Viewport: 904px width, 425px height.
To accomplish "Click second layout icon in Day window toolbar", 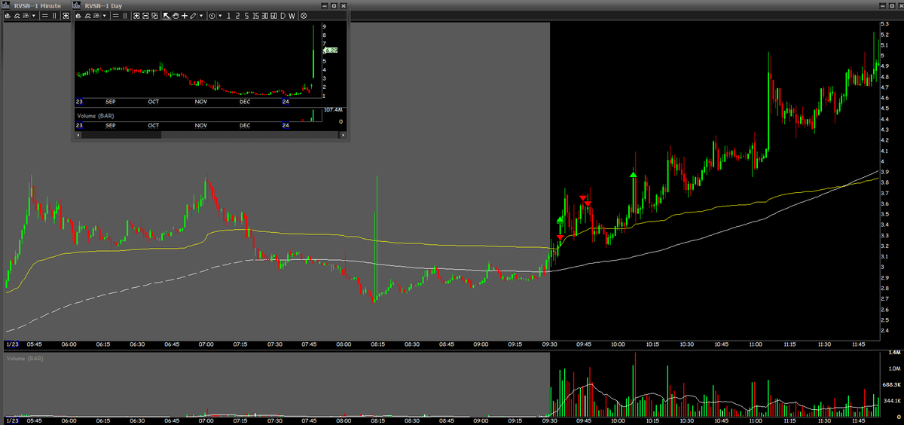I will pyautogui.click(x=145, y=15).
